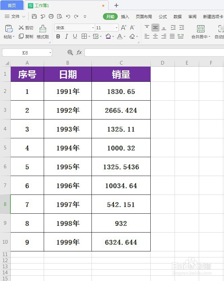Align text to the right
The height and width of the screenshot is (281, 224).
pos(164,36)
